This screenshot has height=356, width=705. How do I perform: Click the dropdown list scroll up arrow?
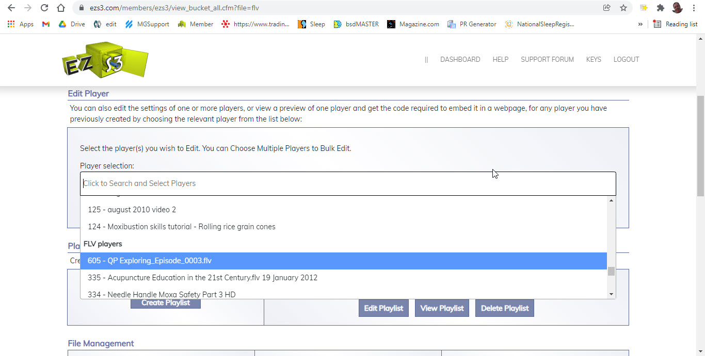pos(612,200)
